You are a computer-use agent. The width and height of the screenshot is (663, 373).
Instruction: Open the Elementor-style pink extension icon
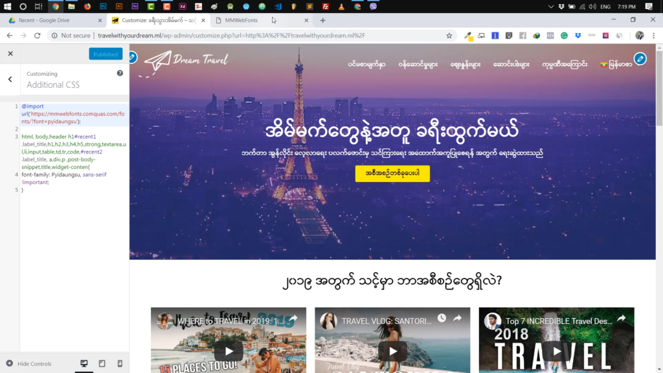[605, 36]
